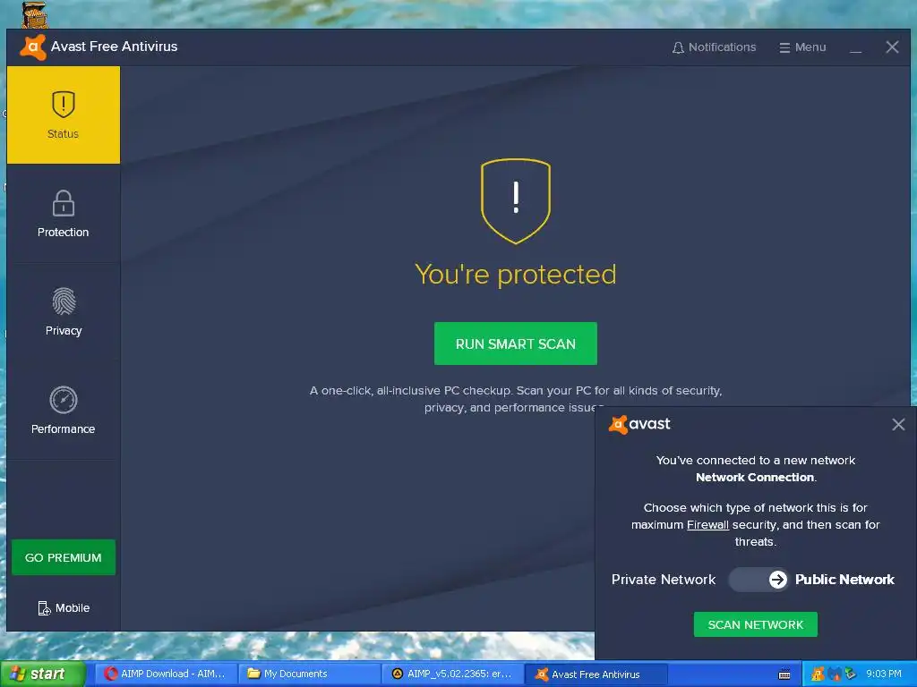Open the Protection section
This screenshot has width=917, height=687.
tap(64, 214)
